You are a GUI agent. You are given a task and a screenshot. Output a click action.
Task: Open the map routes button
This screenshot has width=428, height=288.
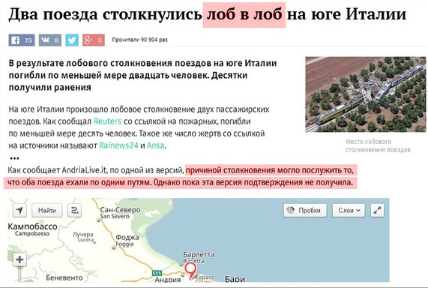[74, 211]
